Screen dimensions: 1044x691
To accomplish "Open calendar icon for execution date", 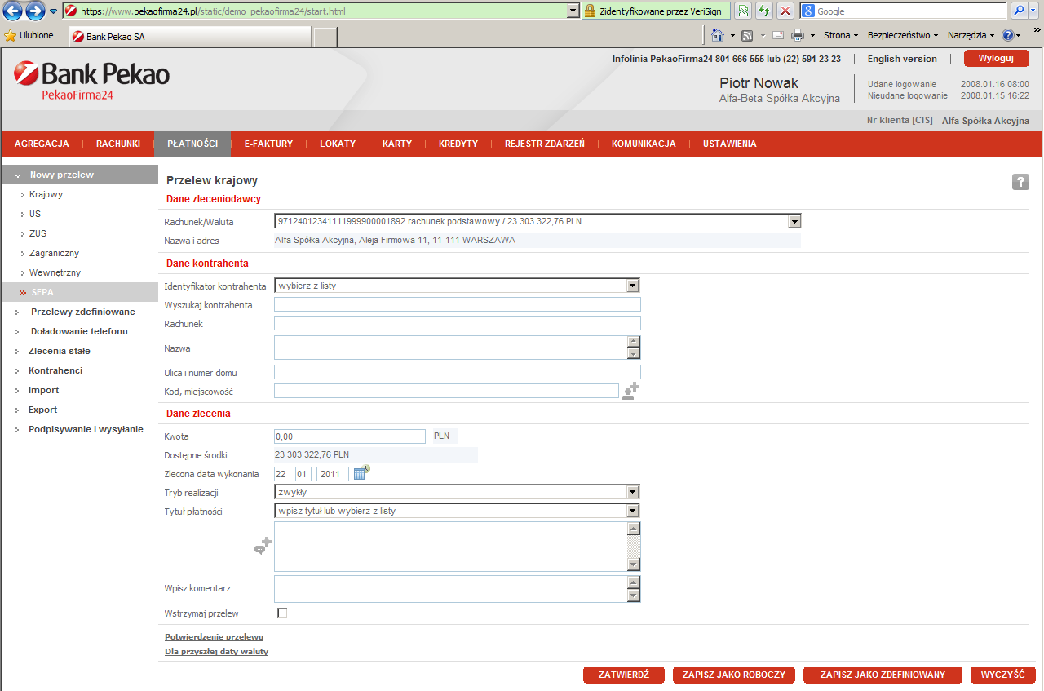I will click(x=361, y=472).
